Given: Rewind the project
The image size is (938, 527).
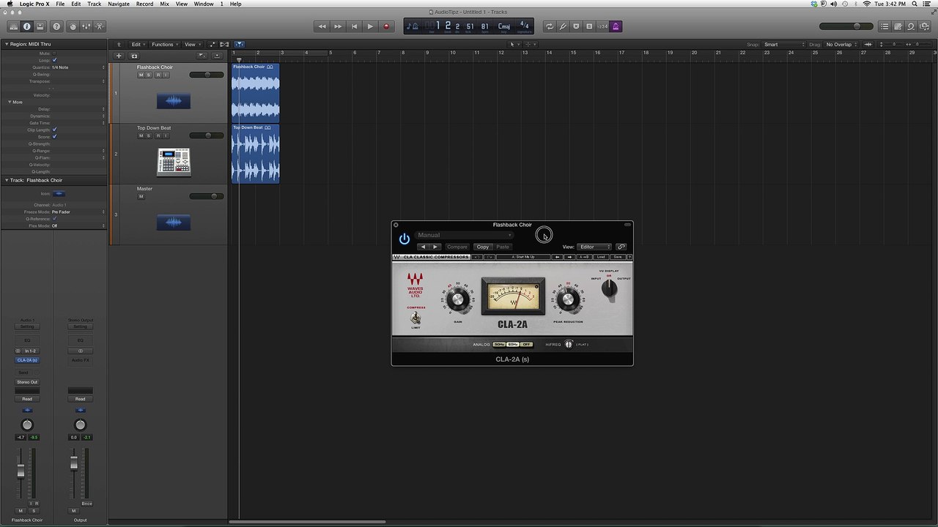Looking at the screenshot, I should [x=322, y=26].
